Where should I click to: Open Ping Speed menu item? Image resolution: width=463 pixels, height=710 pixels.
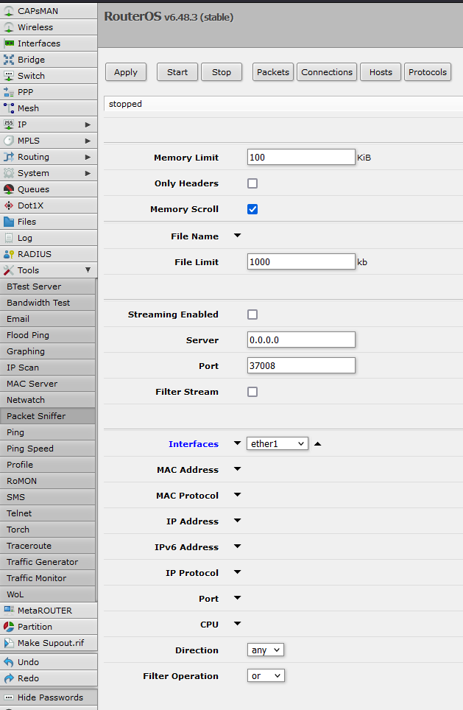pyautogui.click(x=48, y=449)
